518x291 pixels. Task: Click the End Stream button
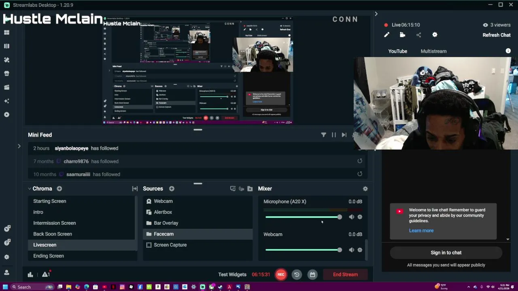[345, 274]
